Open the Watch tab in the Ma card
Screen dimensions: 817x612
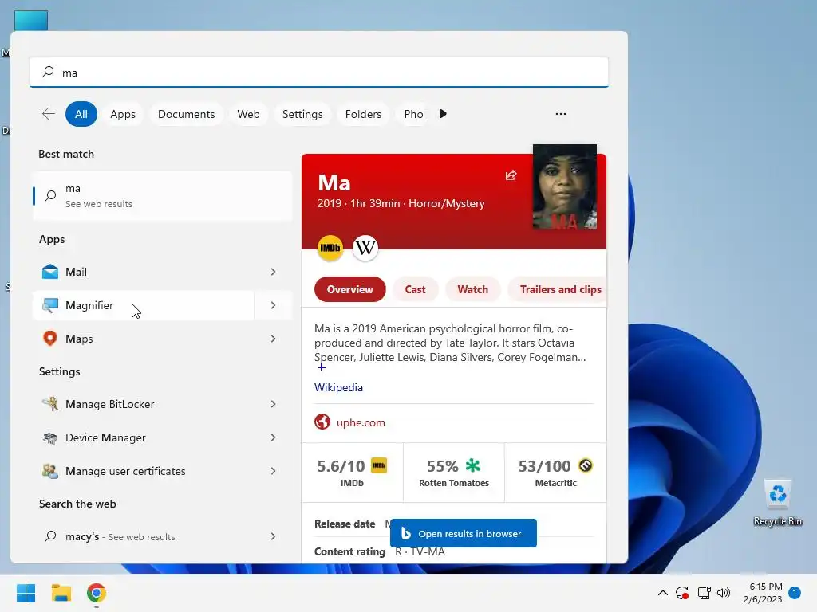(x=472, y=289)
